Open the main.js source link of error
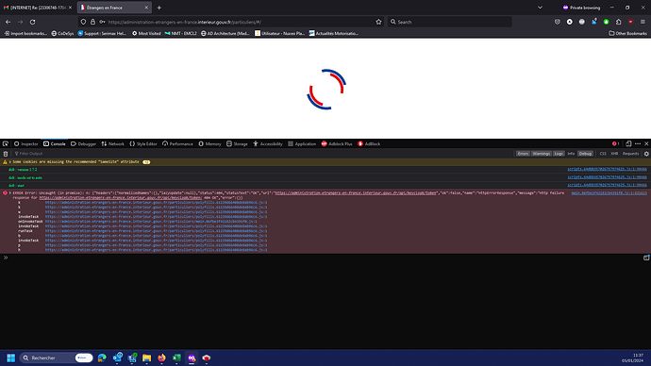The height and width of the screenshot is (366, 651). point(609,193)
